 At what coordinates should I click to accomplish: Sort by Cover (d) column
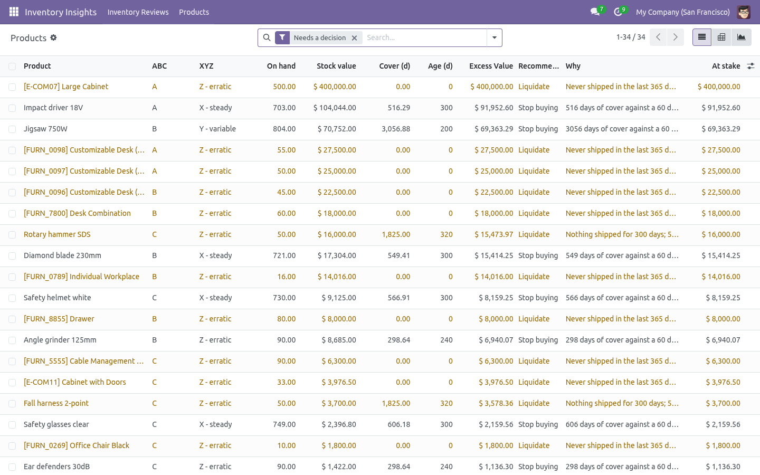pos(395,66)
